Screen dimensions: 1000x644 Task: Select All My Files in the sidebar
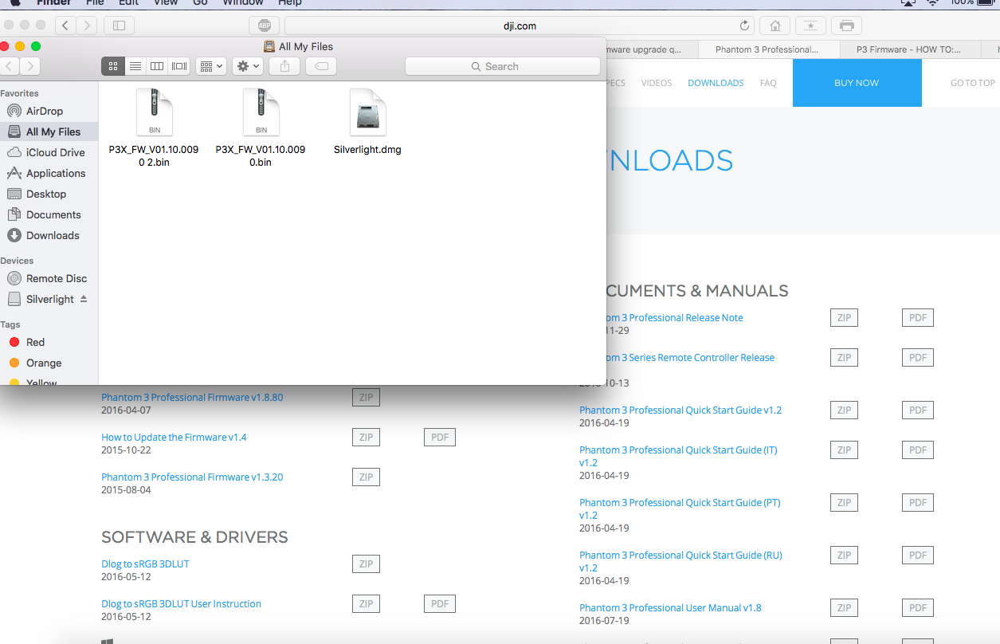pyautogui.click(x=50, y=132)
